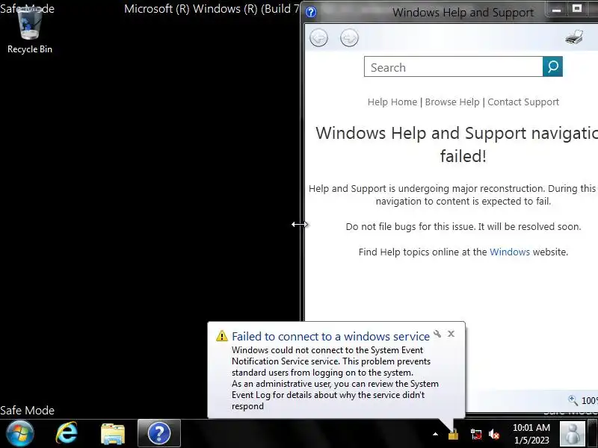Open Windows Explorer folder on taskbar
Viewport: 598px width, 448px height.
click(x=113, y=434)
